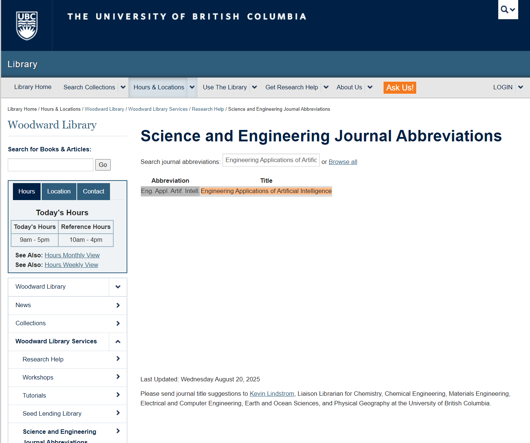
Task: Open Hours Weekly View link
Action: point(71,265)
